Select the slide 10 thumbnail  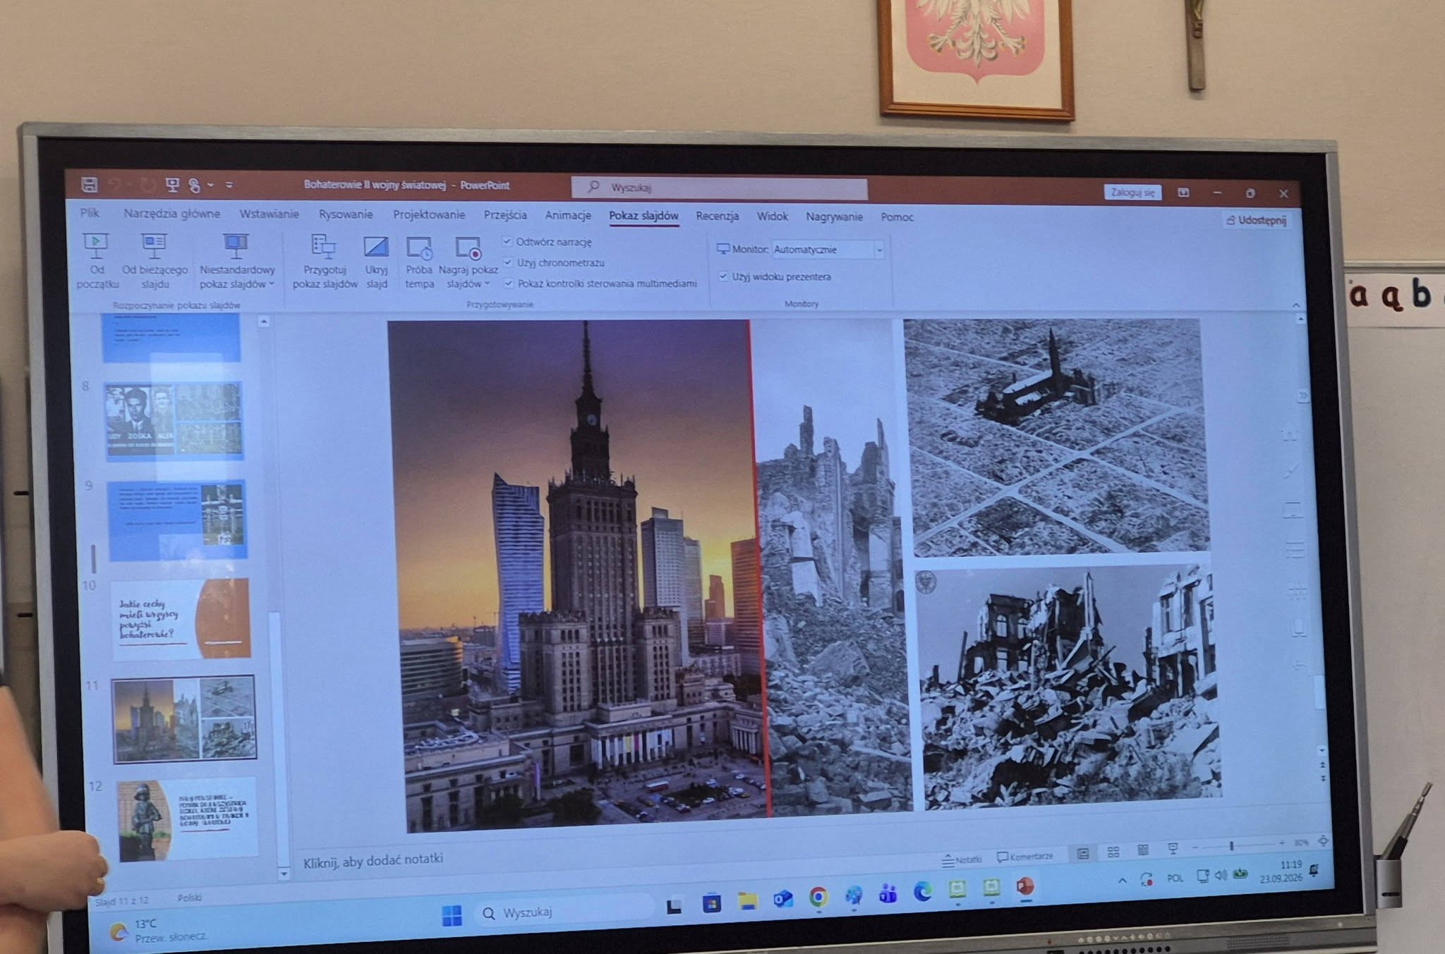(181, 619)
